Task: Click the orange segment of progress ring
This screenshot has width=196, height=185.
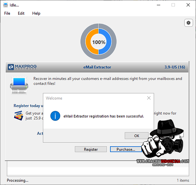Action: 89,42
